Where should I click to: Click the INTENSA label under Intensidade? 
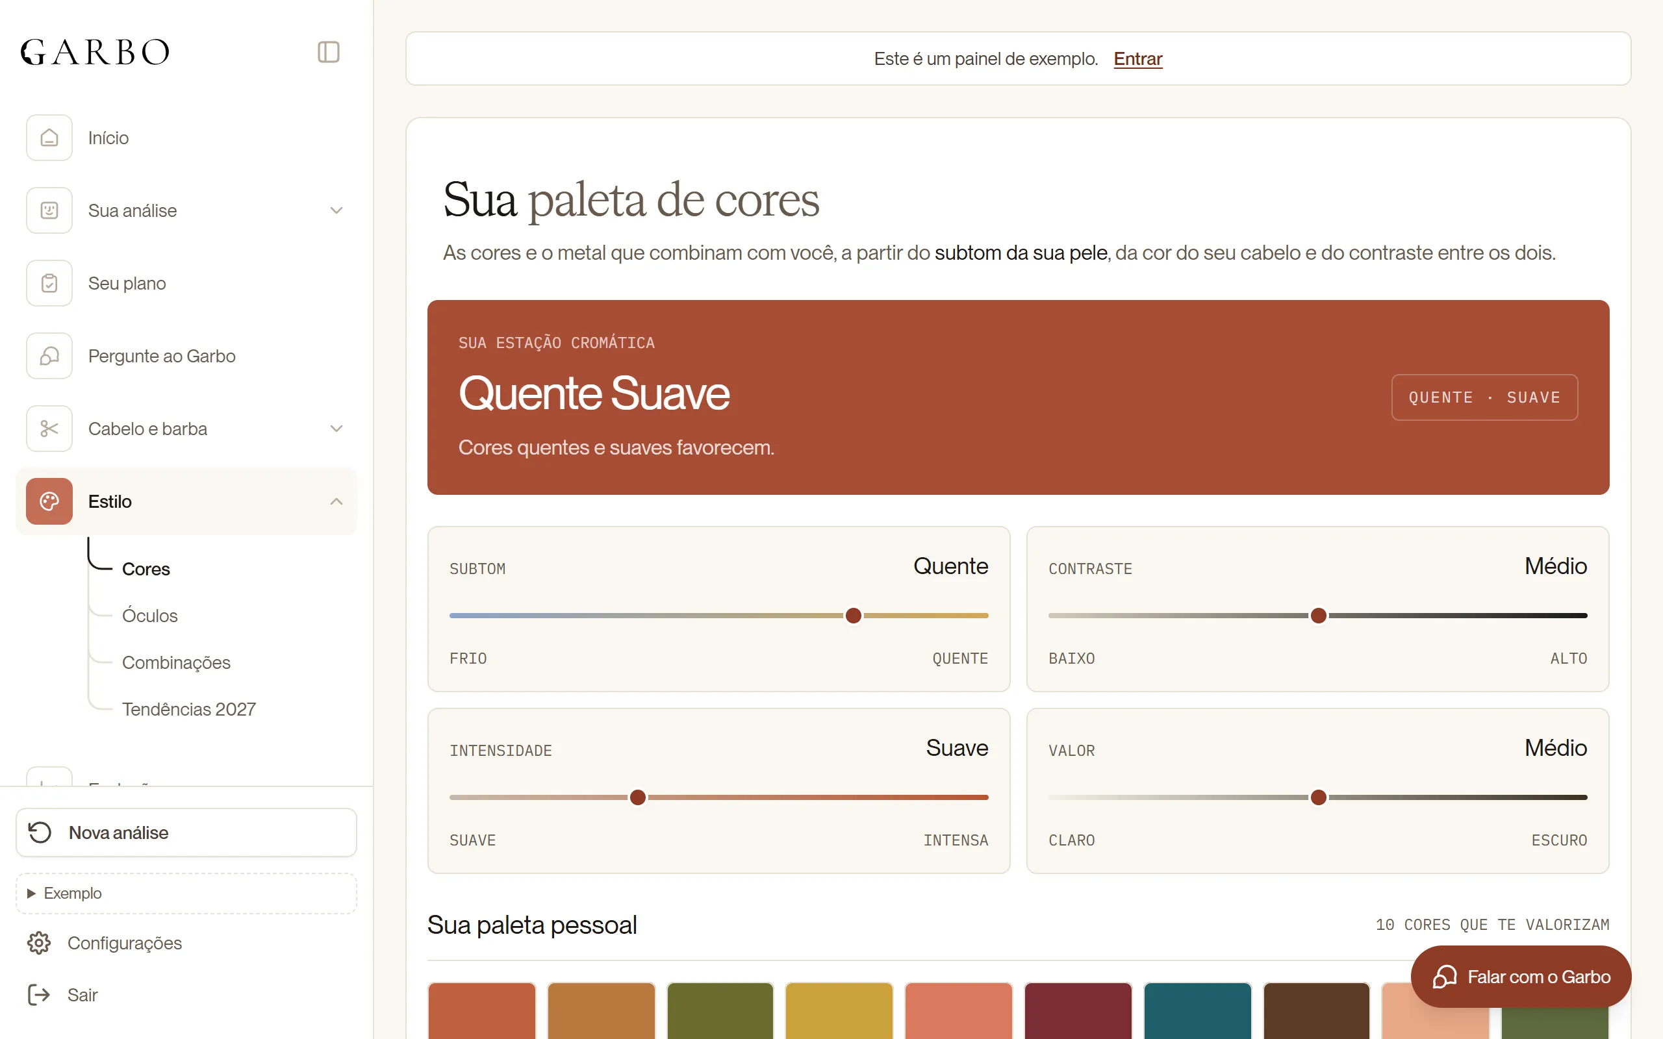point(956,840)
